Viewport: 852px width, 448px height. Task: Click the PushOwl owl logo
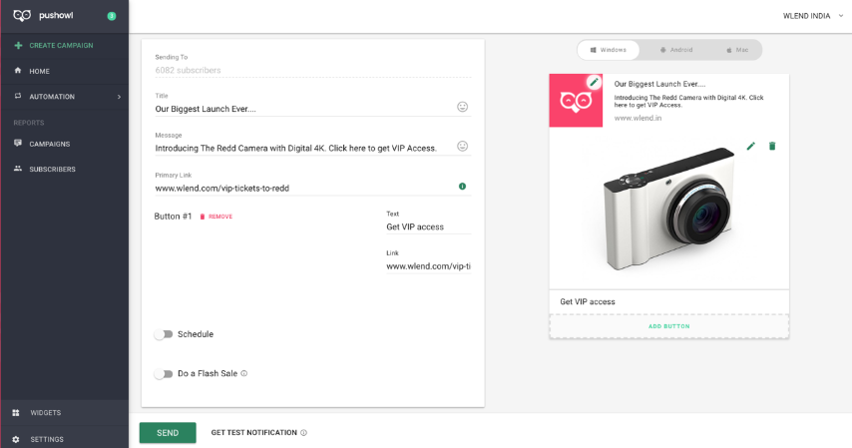pyautogui.click(x=22, y=16)
